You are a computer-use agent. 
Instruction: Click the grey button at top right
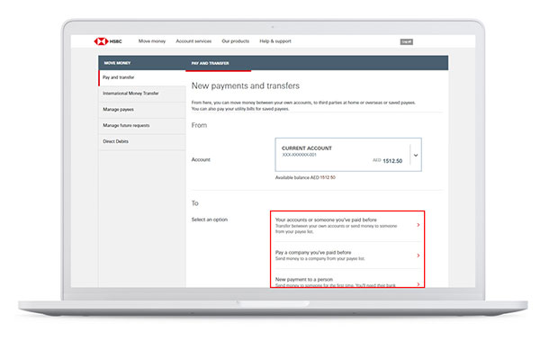click(x=407, y=41)
